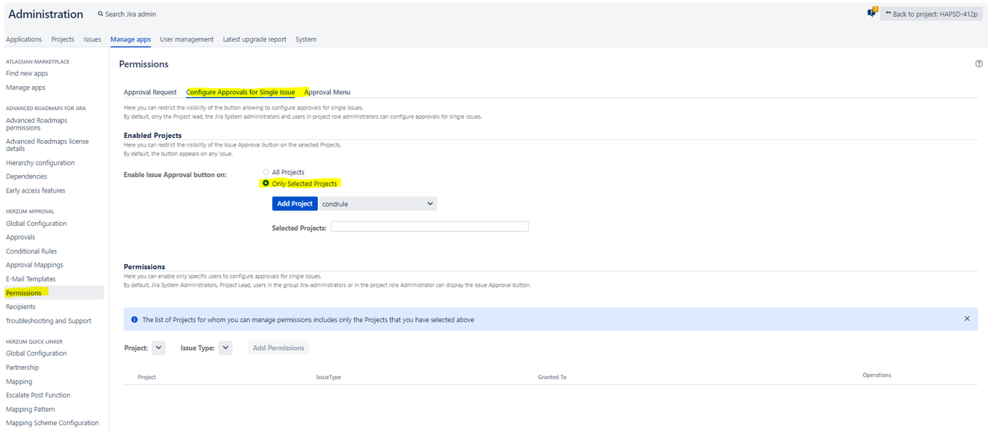Image resolution: width=988 pixels, height=444 pixels.
Task: Dismiss the blue info banner
Action: click(967, 319)
